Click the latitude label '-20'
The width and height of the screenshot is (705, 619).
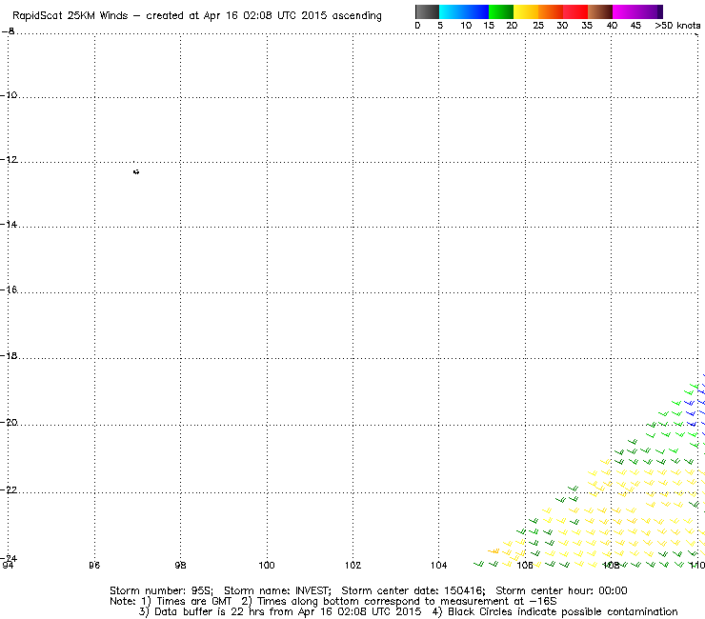click(x=9, y=423)
